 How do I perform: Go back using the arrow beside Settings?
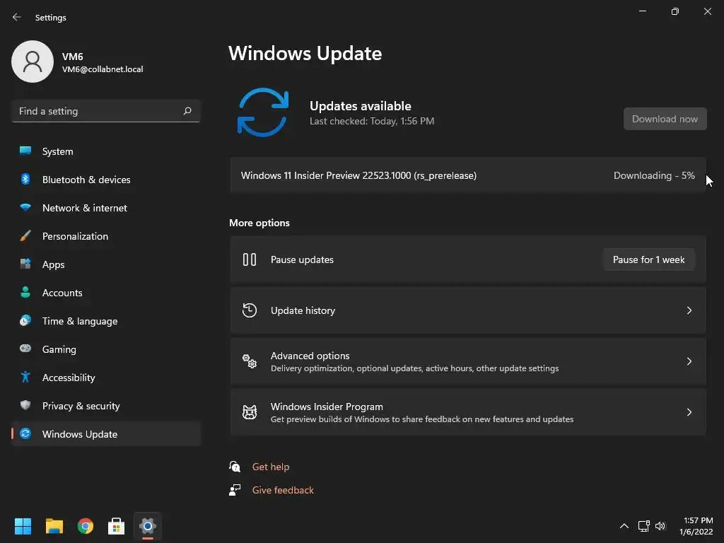point(17,17)
